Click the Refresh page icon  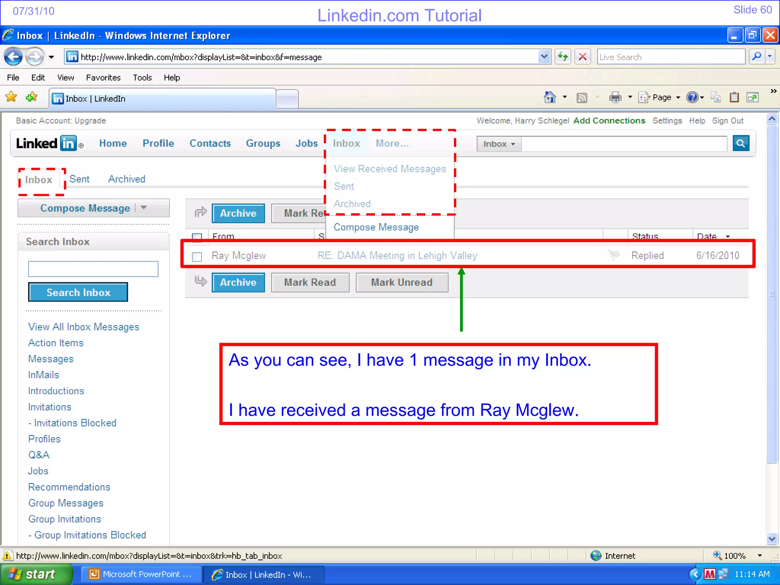[x=563, y=57]
